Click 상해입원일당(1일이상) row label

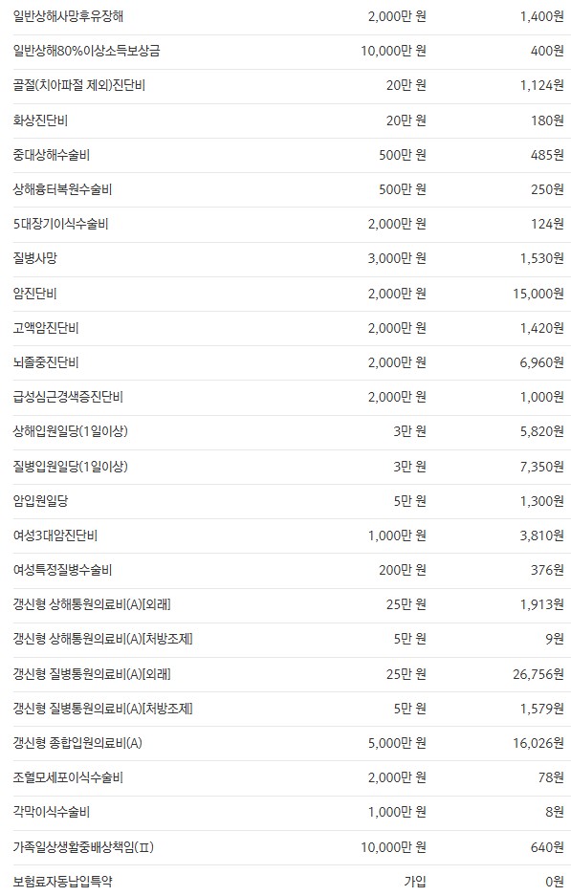(71, 431)
